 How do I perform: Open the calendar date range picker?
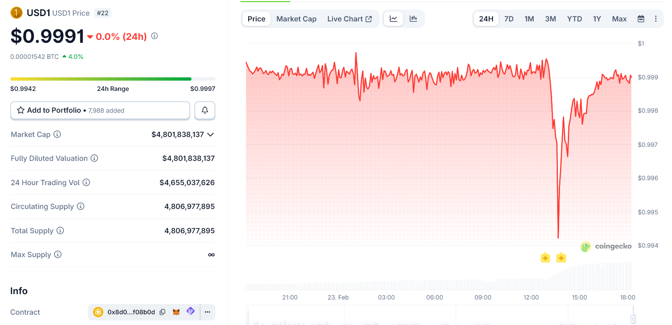point(641,19)
